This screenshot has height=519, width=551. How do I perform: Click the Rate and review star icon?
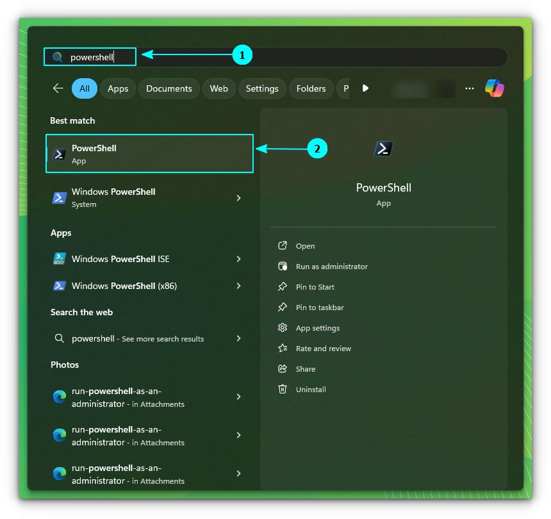[283, 348]
